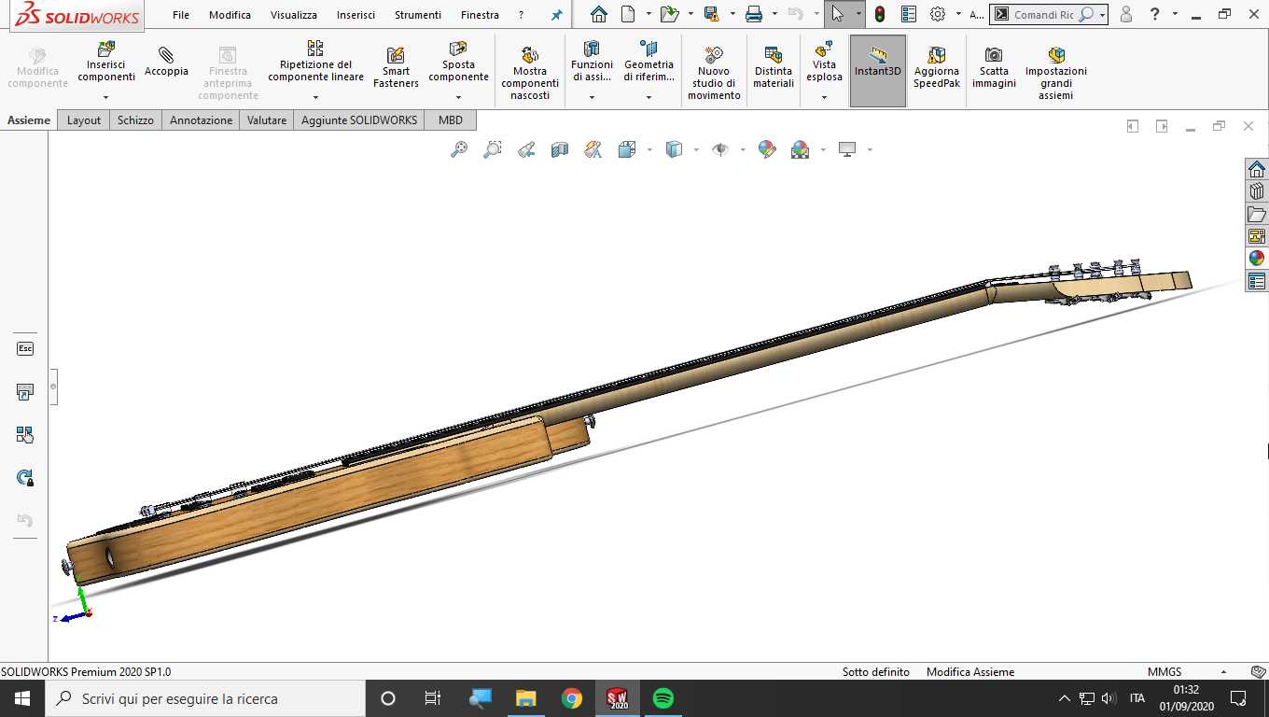Open the Inserisci menu
Image resolution: width=1269 pixels, height=717 pixels.
pos(356,15)
